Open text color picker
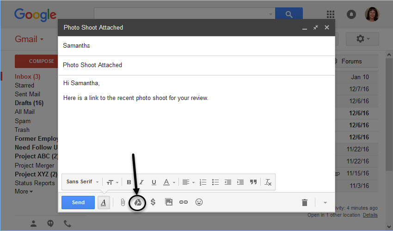Screen dimensions: 393x231 click(x=169, y=182)
